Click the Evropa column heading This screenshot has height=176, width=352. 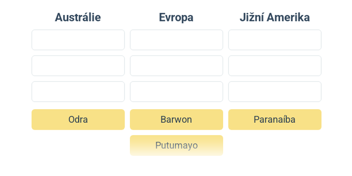click(x=176, y=17)
